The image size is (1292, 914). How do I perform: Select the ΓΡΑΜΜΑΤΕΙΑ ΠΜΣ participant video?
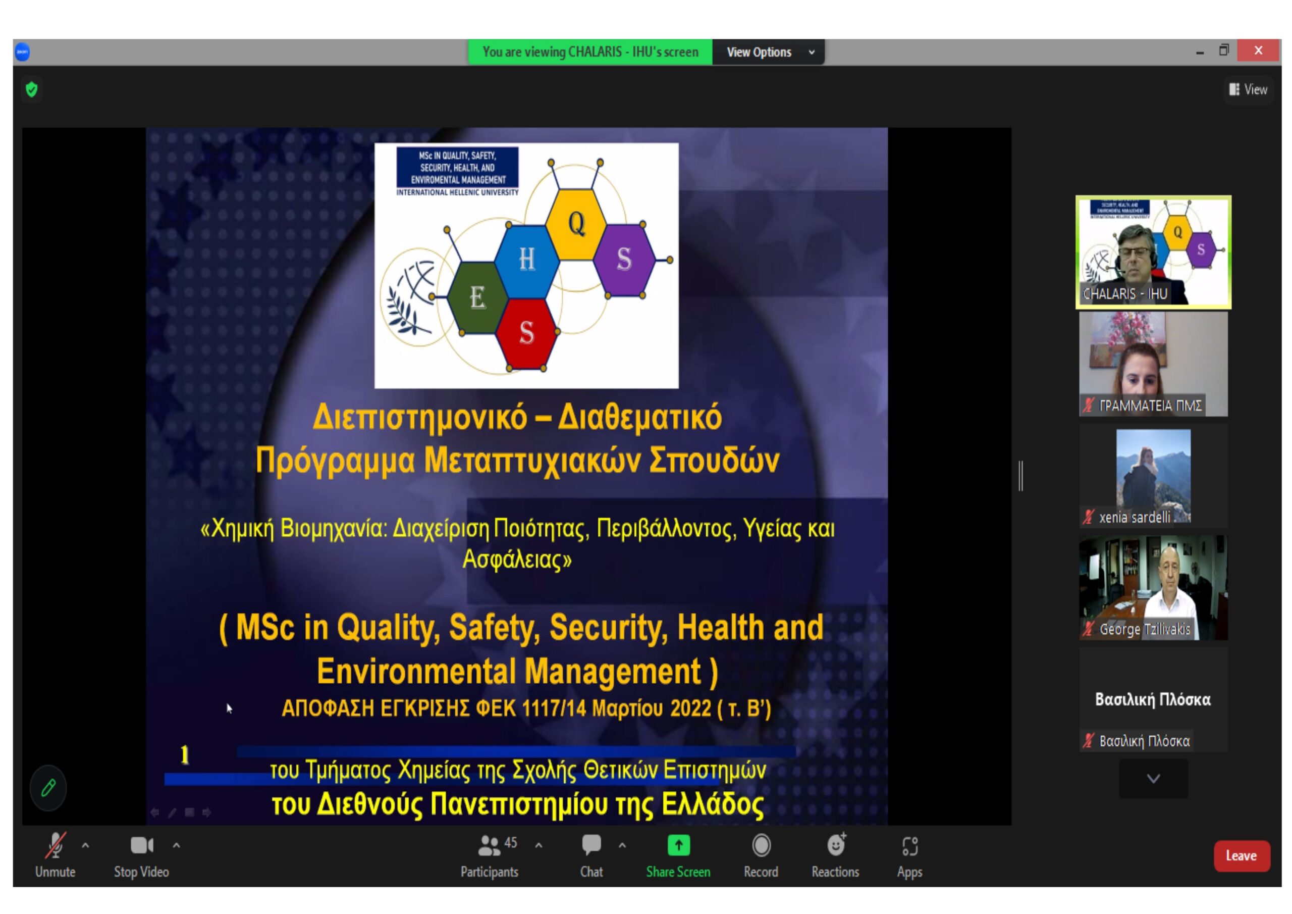click(1153, 364)
